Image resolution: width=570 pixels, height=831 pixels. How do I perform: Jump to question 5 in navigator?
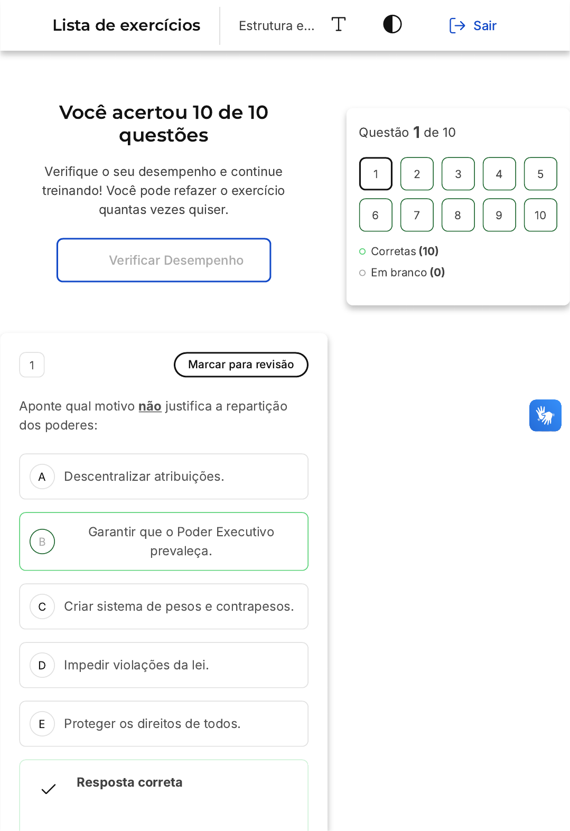[x=540, y=174]
